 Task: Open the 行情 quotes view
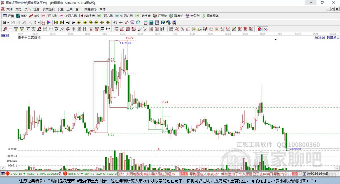(8, 16)
